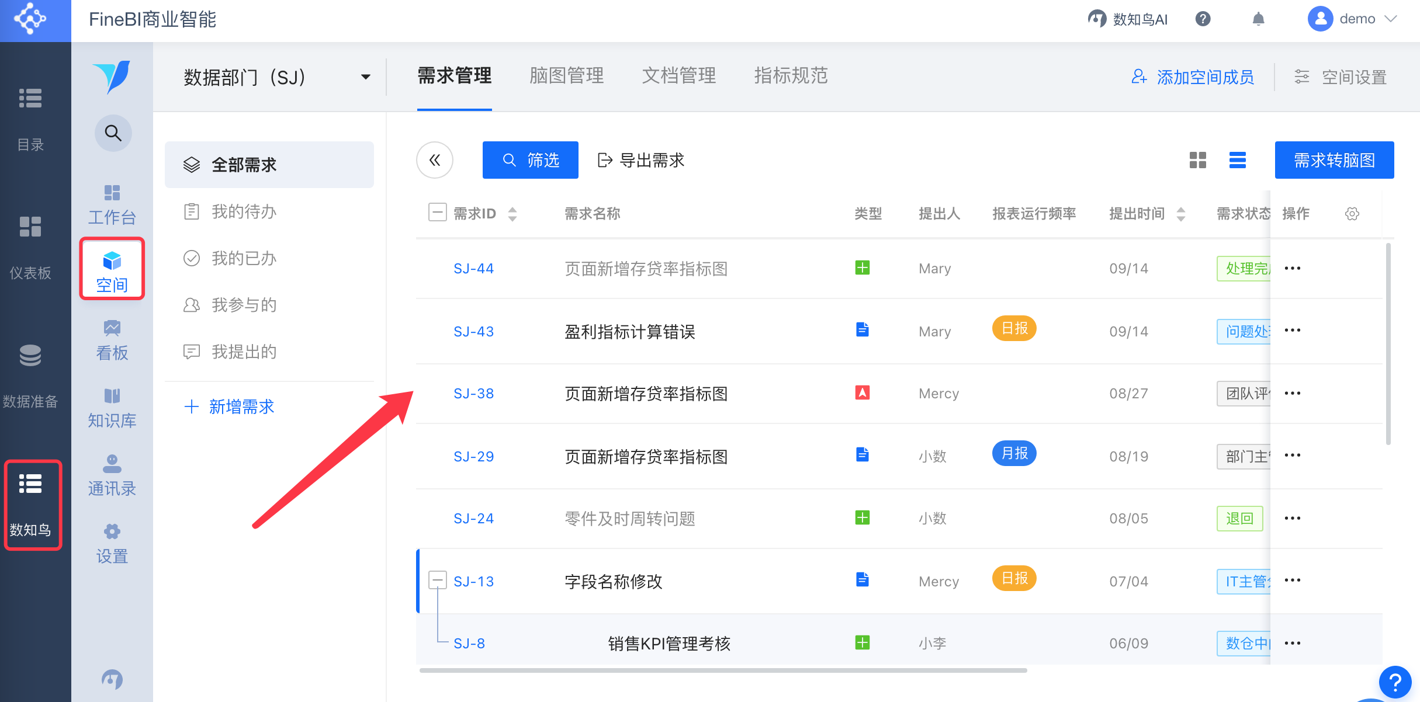Switch to list view layout toggle
The image size is (1420, 702).
(x=1237, y=160)
